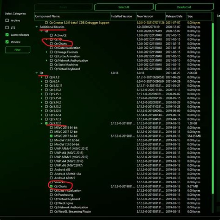
Task: Tick Qt Virtual Keyboard under Qt 5.12.2
Action: 51,199
